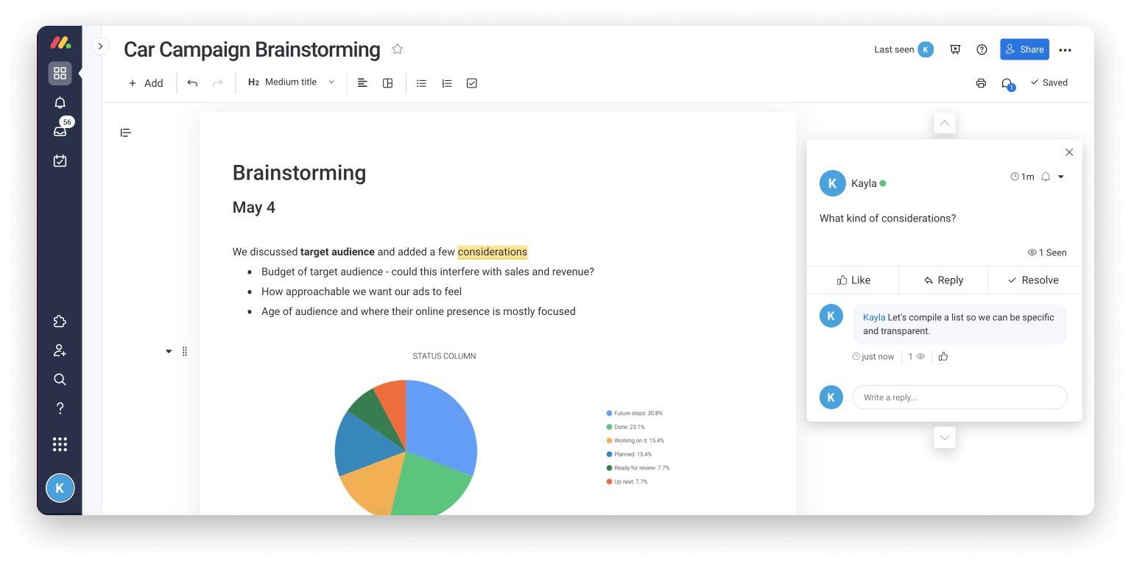The image size is (1131, 563).
Task: Click the blue Share button
Action: (1024, 49)
